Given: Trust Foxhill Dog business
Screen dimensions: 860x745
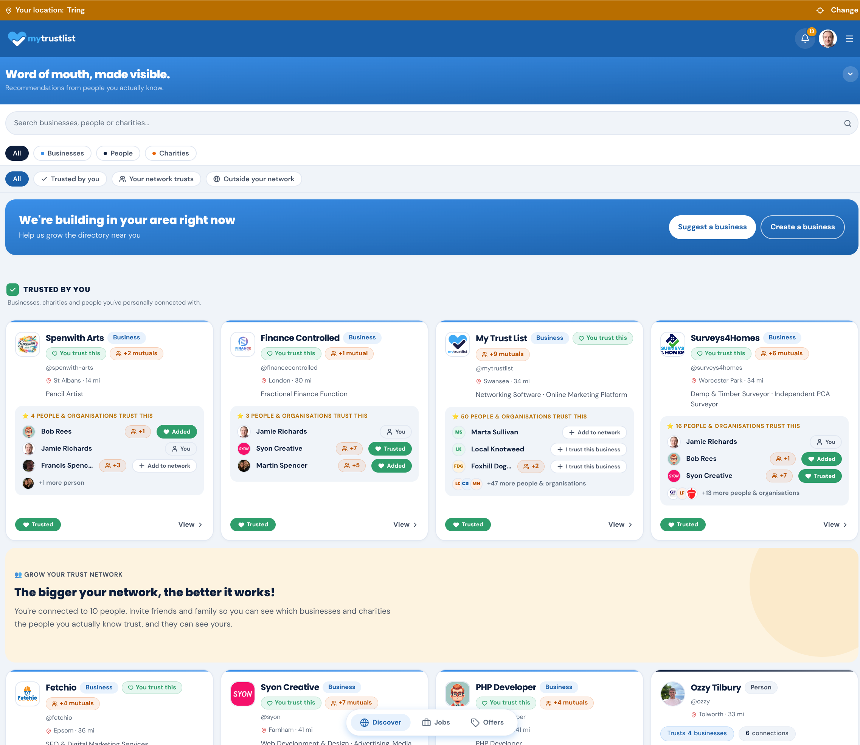Looking at the screenshot, I should coord(589,467).
